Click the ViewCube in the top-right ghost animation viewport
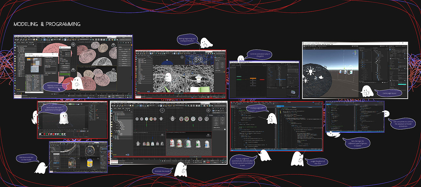This screenshot has width=421, height=187. [x=208, y=110]
